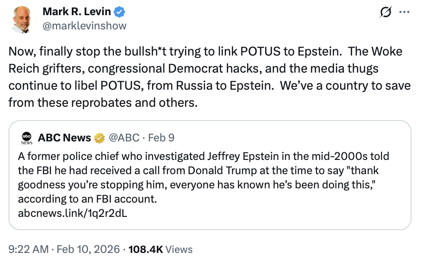Open the three-dot More options menu
The height and width of the screenshot is (261, 421).
tap(404, 12)
